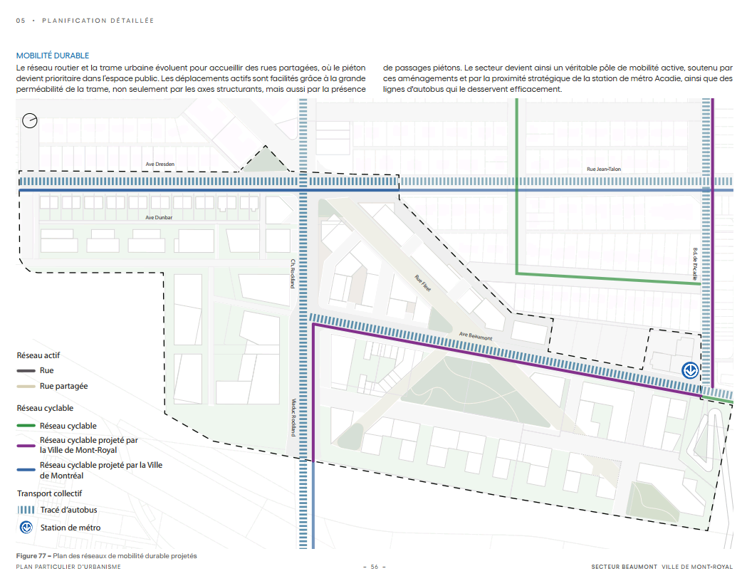Select the green Réseau cyclable legend line
Viewport: 742px width, 576px height.
pyautogui.click(x=26, y=426)
